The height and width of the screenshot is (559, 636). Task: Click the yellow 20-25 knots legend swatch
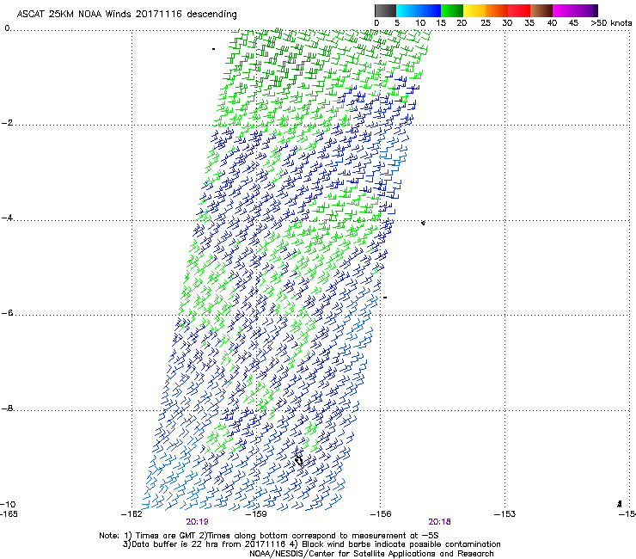[x=474, y=10]
